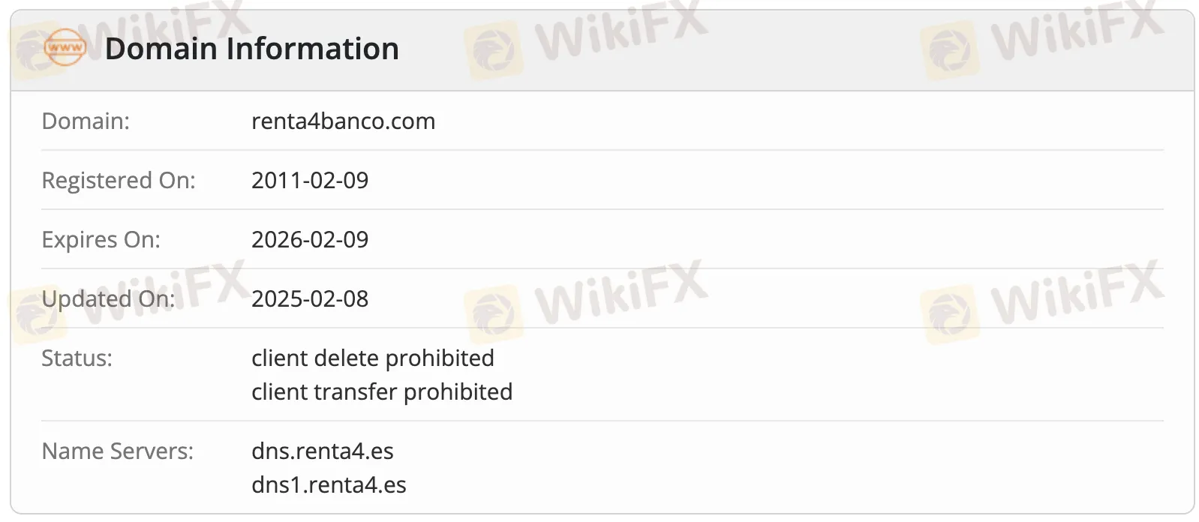Click client transfer prohibited status text
The image size is (1199, 522).
pyautogui.click(x=382, y=391)
